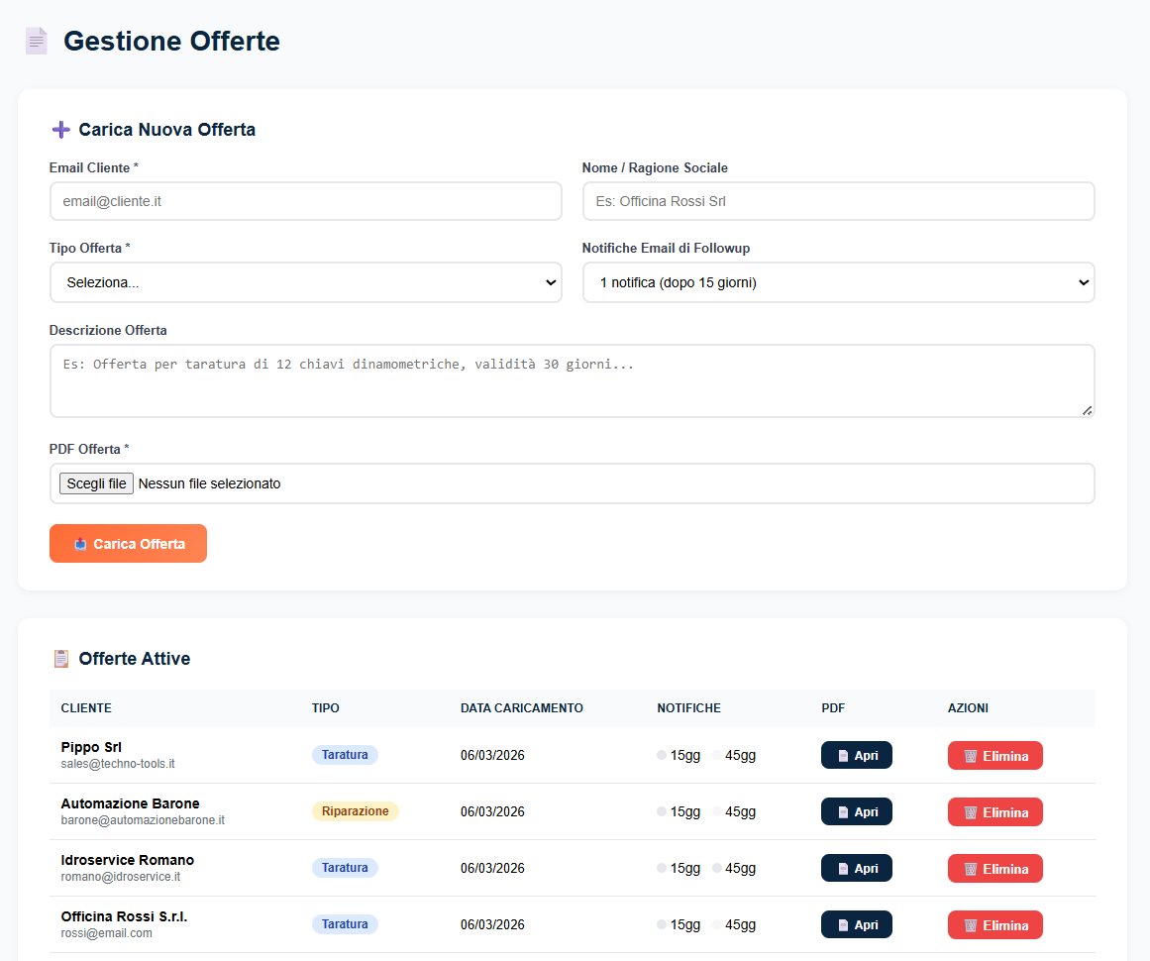Click the PDF icon in Idroservice Romano's Apri button
The height and width of the screenshot is (961, 1150).
(841, 868)
